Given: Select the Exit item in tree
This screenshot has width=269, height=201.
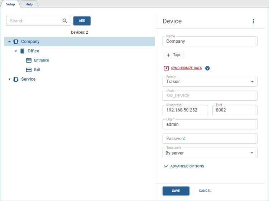Looking at the screenshot, I should [x=37, y=70].
